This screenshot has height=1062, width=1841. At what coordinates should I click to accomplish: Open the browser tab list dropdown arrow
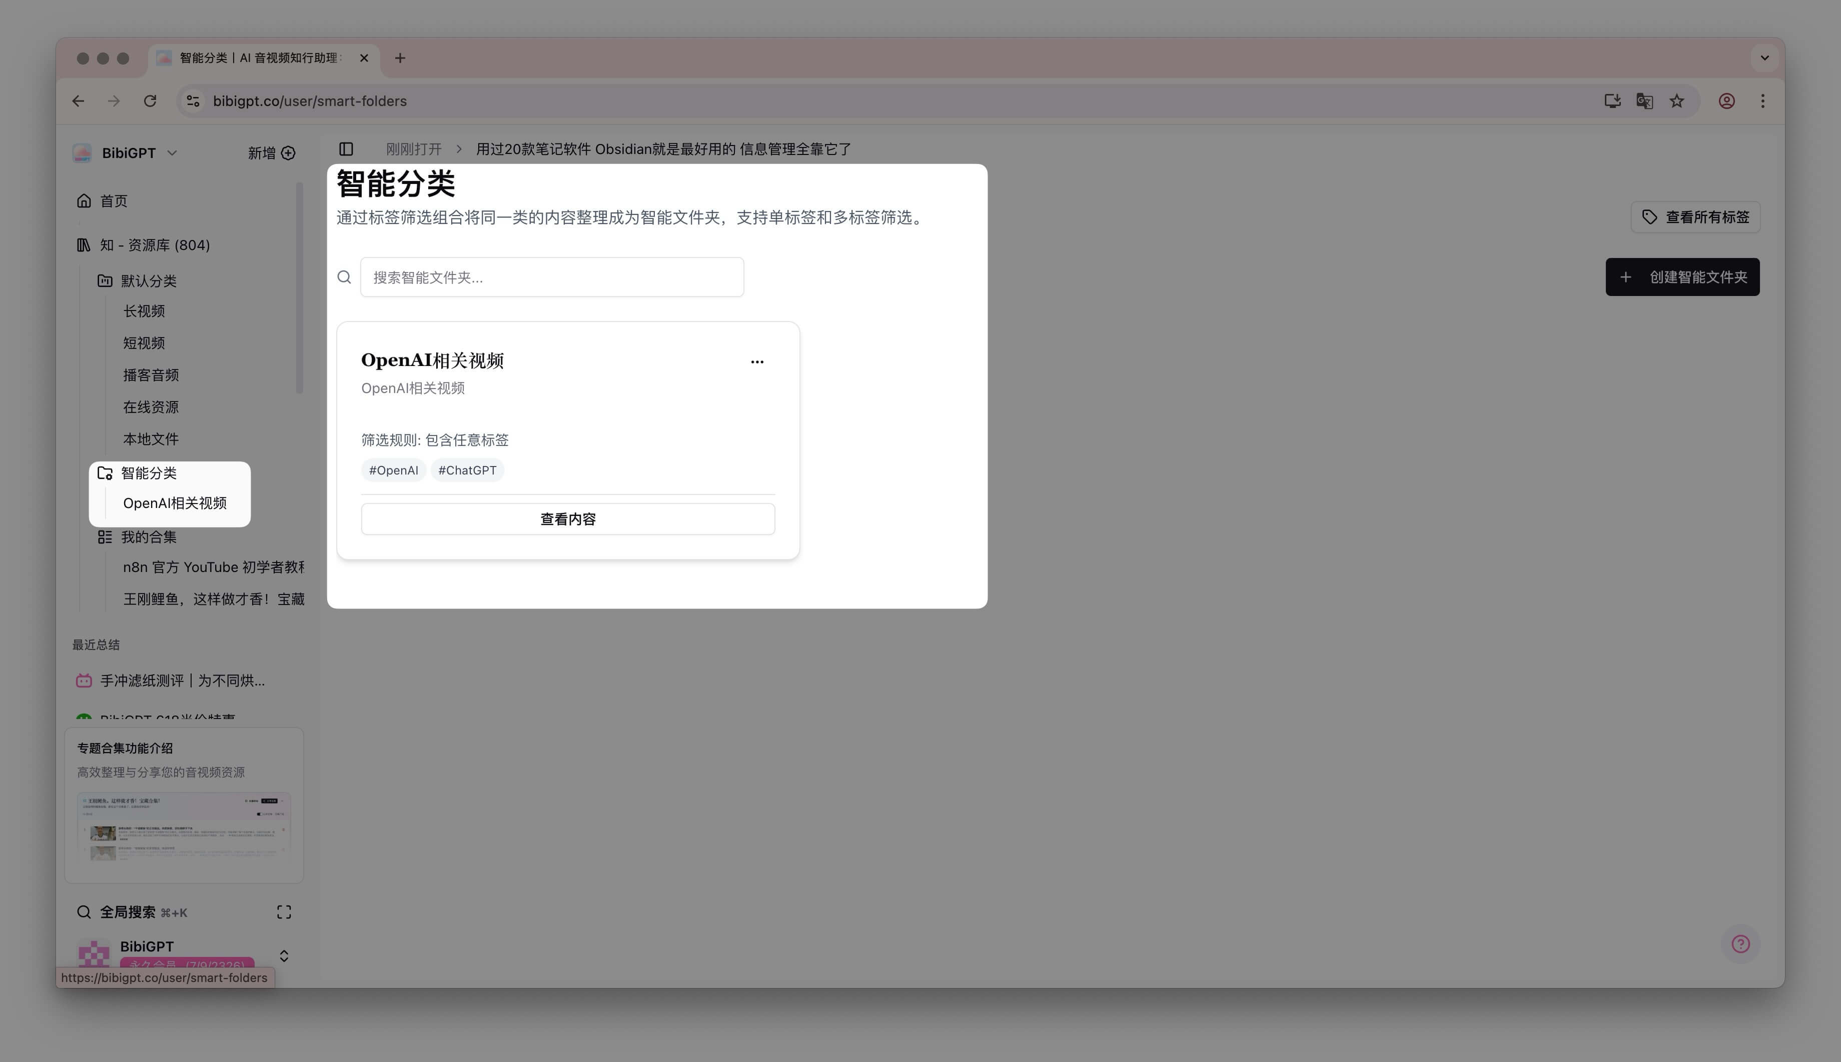[1764, 57]
